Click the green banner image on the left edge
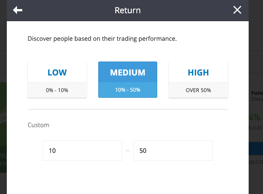Viewport: 263px width, 194px height. pos(3,113)
